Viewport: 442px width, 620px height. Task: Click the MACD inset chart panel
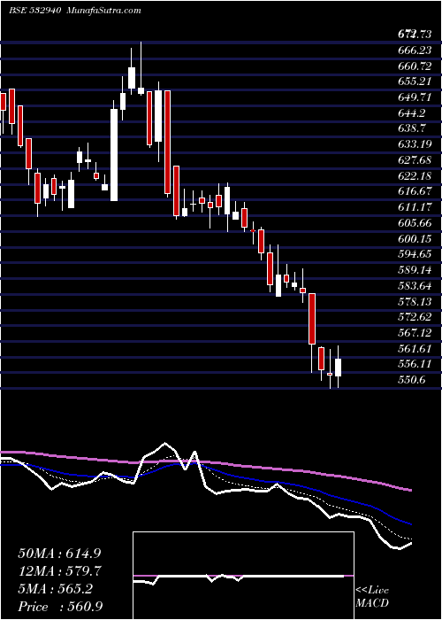point(243,576)
